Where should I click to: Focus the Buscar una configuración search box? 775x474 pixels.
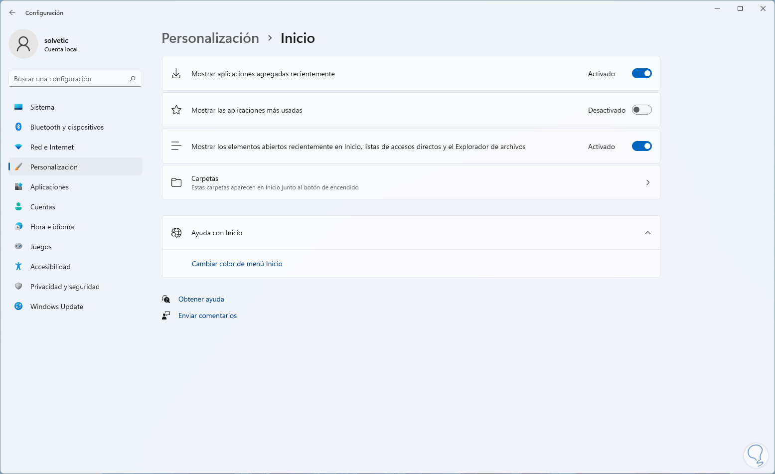point(70,79)
